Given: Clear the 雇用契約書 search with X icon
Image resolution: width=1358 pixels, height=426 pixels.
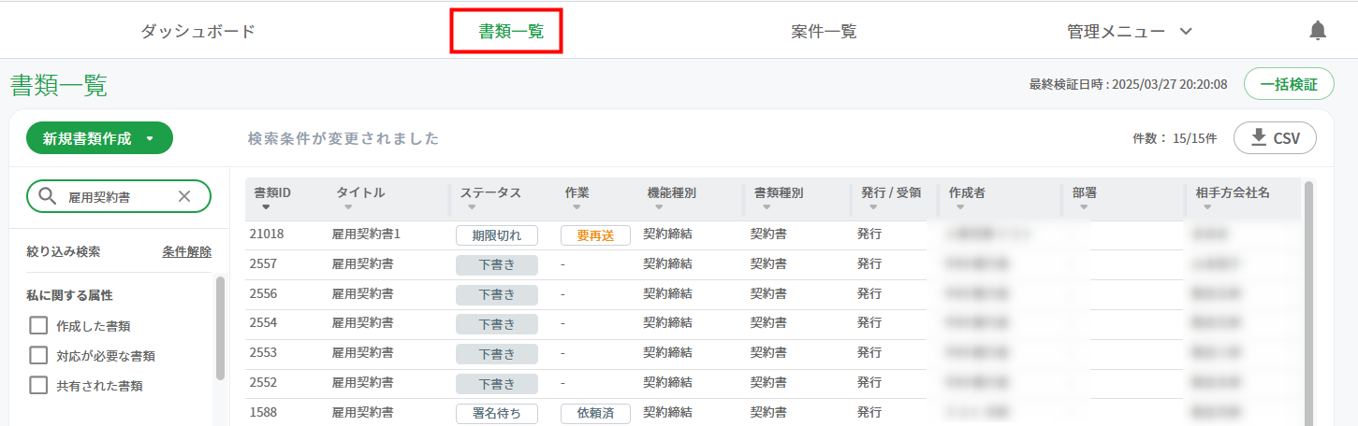Looking at the screenshot, I should (x=184, y=196).
